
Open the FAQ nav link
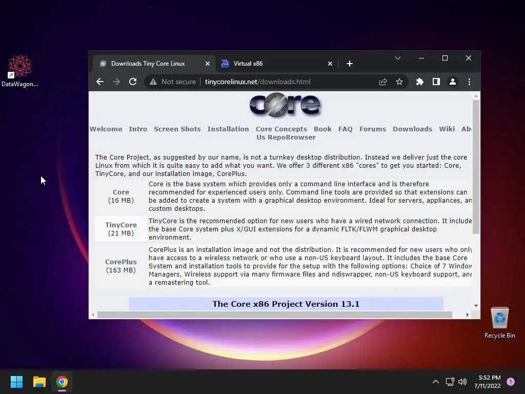(345, 129)
